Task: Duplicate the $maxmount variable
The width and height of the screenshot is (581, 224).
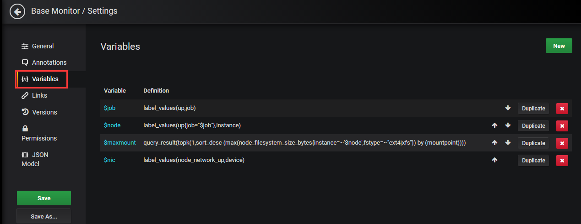Action: [x=533, y=143]
